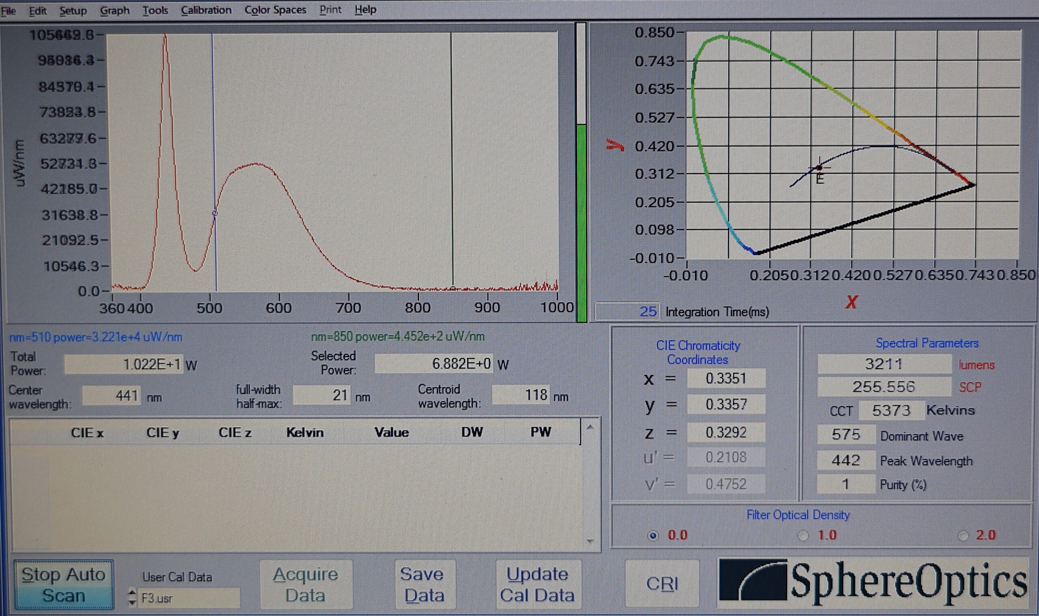Open the Color Spaces menu
The image size is (1039, 616).
pyautogui.click(x=275, y=10)
